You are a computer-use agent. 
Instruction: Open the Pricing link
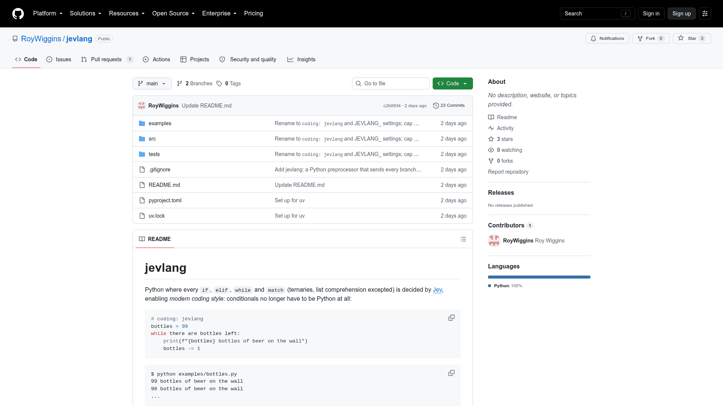pos(253,14)
